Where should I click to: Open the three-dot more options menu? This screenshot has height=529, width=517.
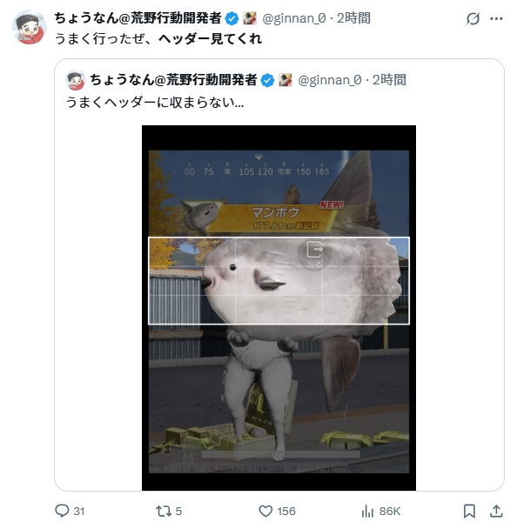click(496, 18)
